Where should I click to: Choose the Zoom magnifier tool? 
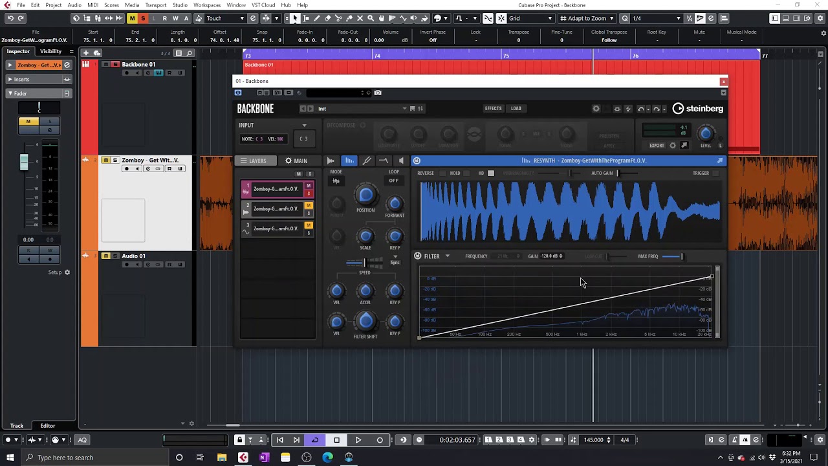click(371, 18)
